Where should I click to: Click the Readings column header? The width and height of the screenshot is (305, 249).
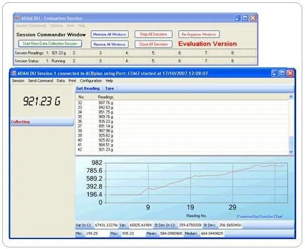point(106,97)
